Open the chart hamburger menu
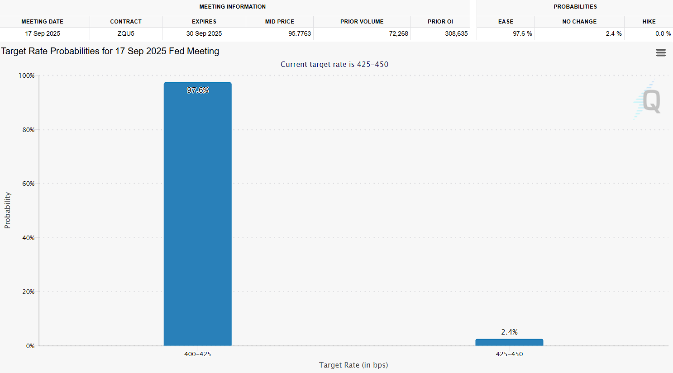 [660, 53]
